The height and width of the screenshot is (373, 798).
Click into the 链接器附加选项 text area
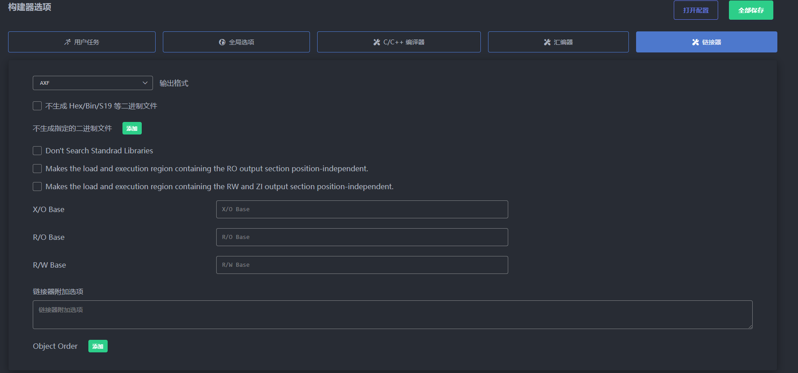392,315
